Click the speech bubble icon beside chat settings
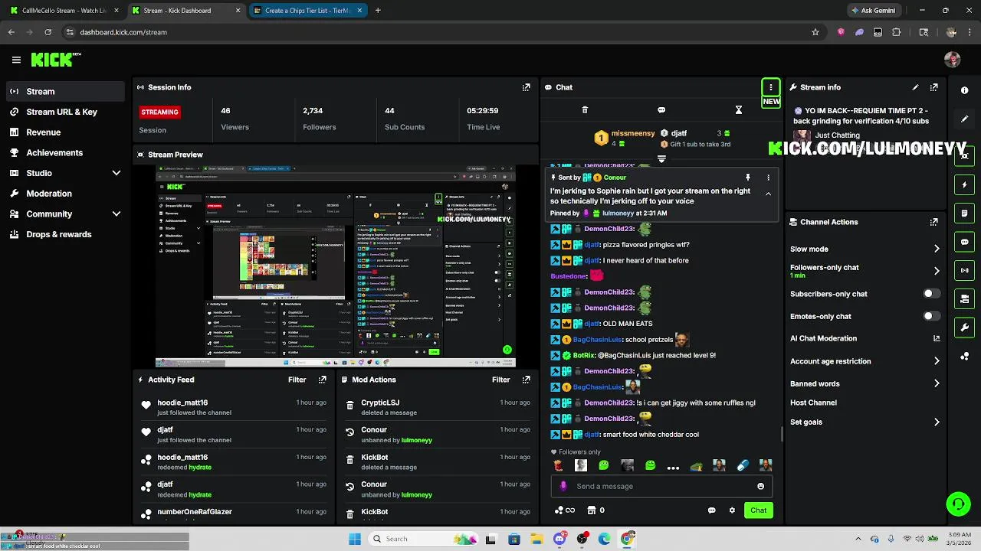The image size is (981, 551). (x=711, y=510)
